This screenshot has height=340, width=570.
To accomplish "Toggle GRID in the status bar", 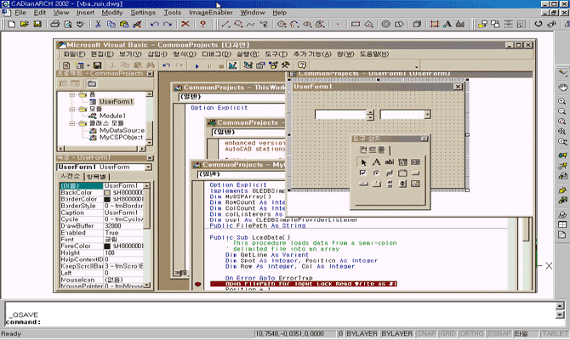I will pos(447,333).
